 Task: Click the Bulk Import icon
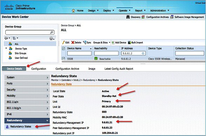click(x=130, y=42)
